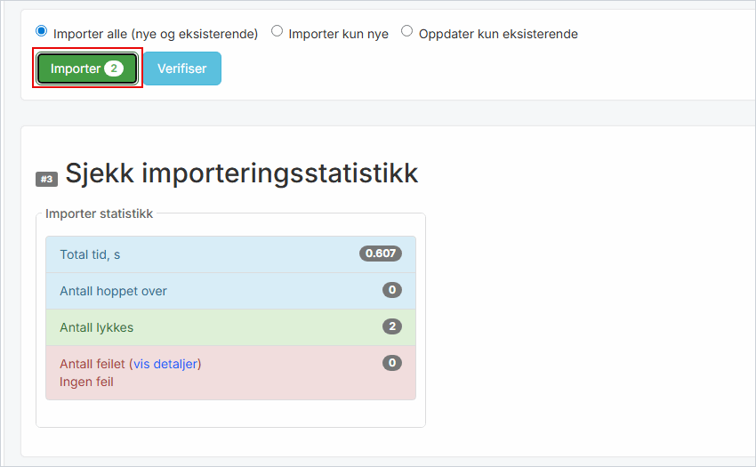Screen dimensions: 756x467
Task: Open the "vis detaljer" link
Action: 165,364
